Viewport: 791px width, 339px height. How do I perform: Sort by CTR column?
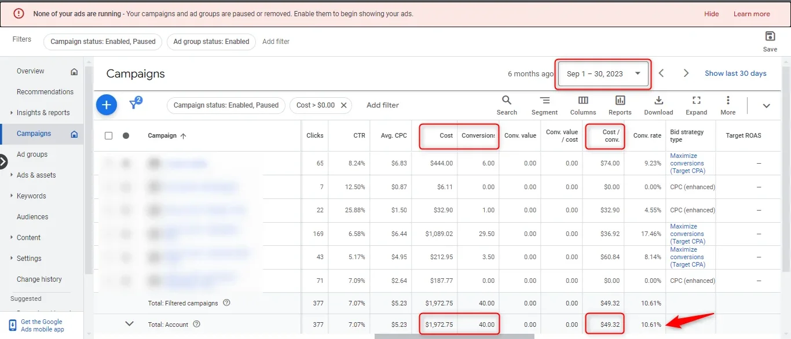click(360, 136)
